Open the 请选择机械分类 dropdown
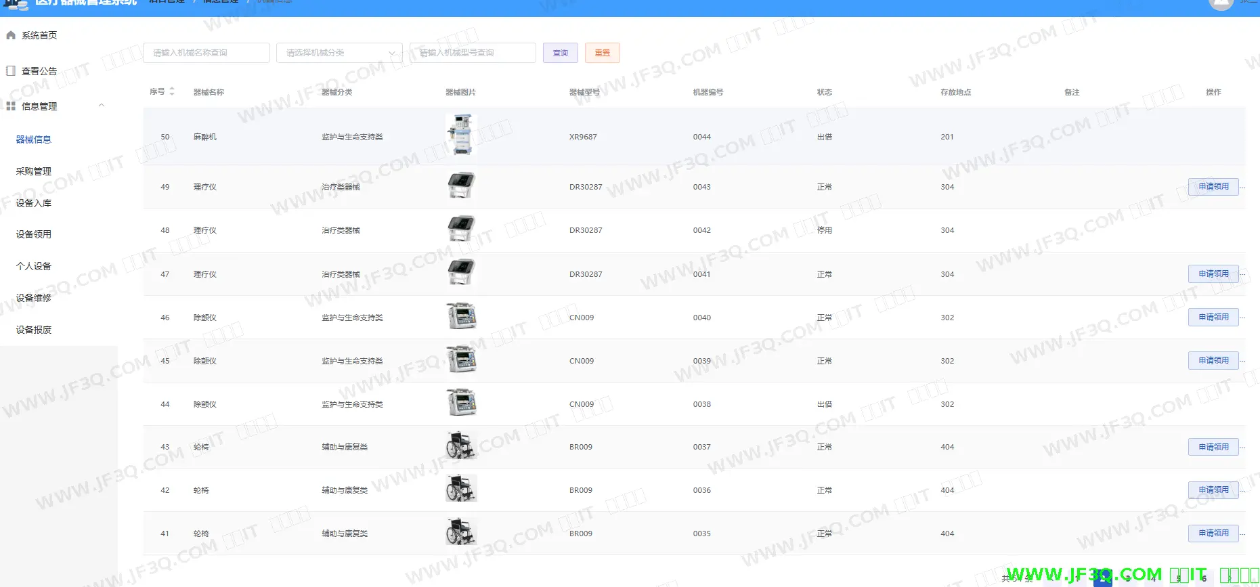The width and height of the screenshot is (1260, 587). coord(339,53)
